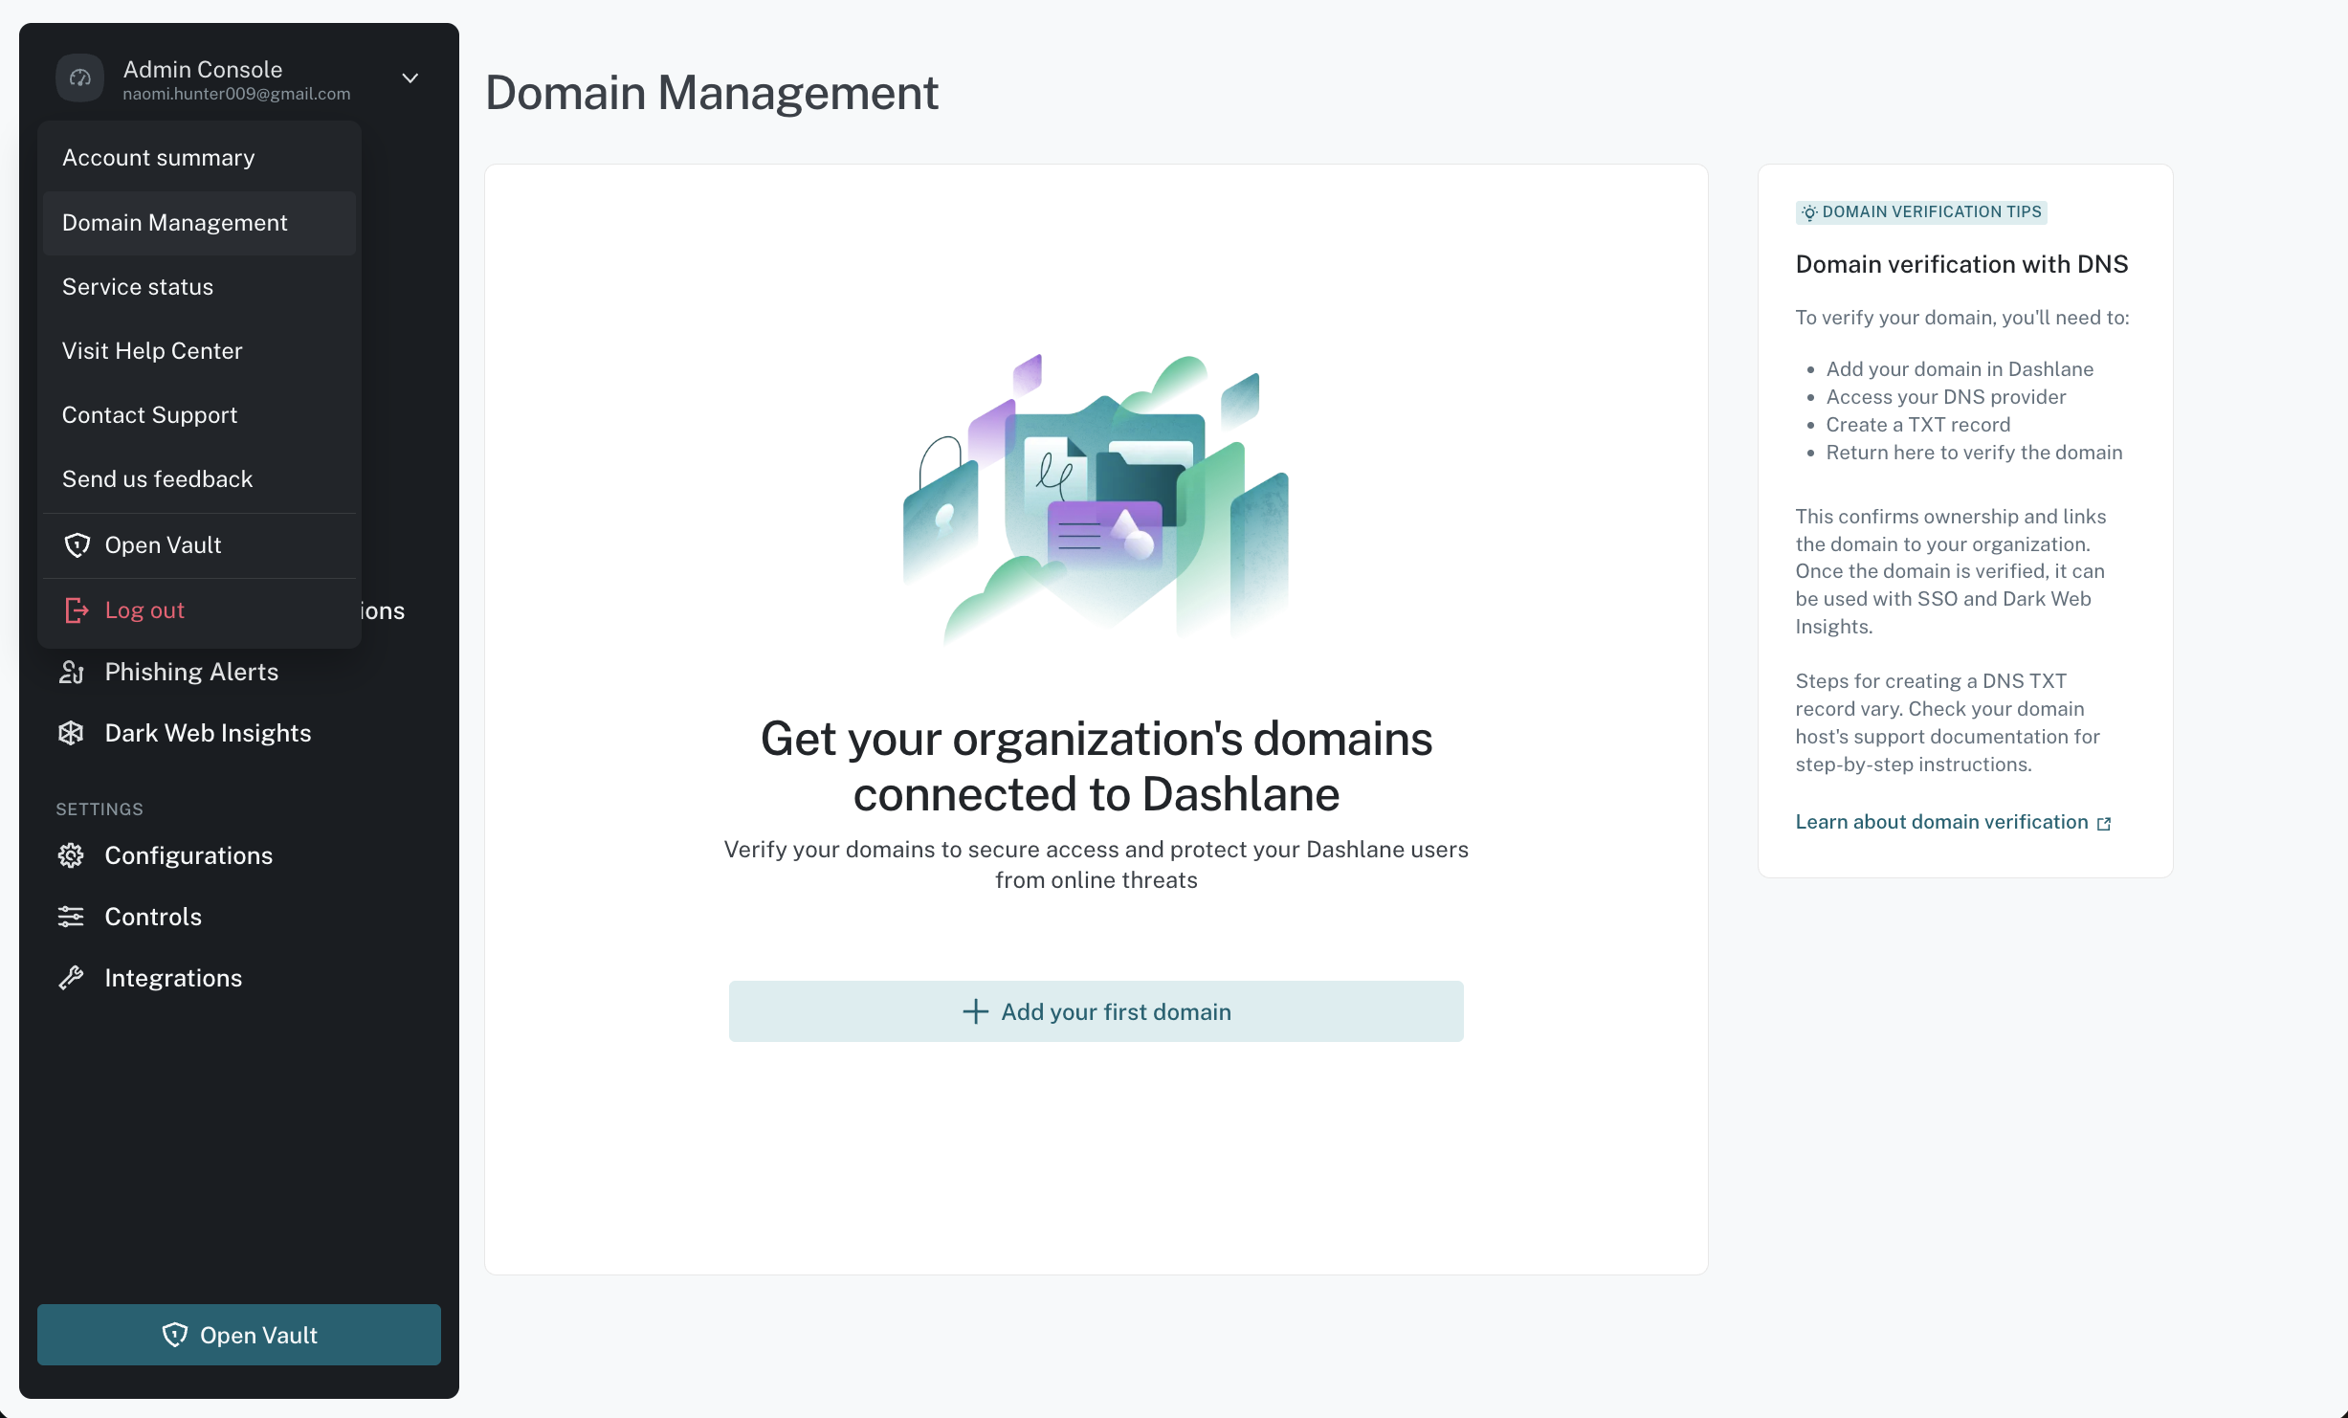Viewport: 2348px width, 1418px height.
Task: Click the 'Get your organization's domains' headline
Action: coord(1096,767)
